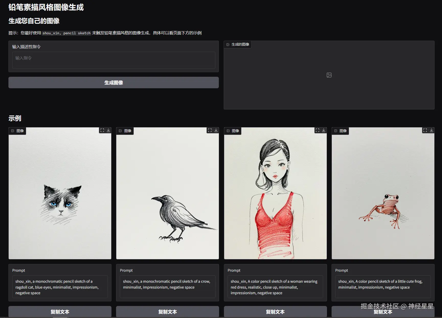The height and width of the screenshot is (318, 442).
Task: Expand crow sketch to fullscreen
Action: tap(210, 130)
